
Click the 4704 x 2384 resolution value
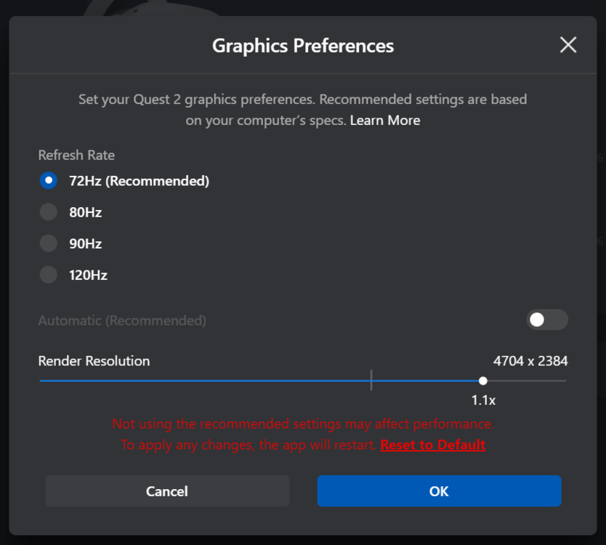[x=530, y=360]
